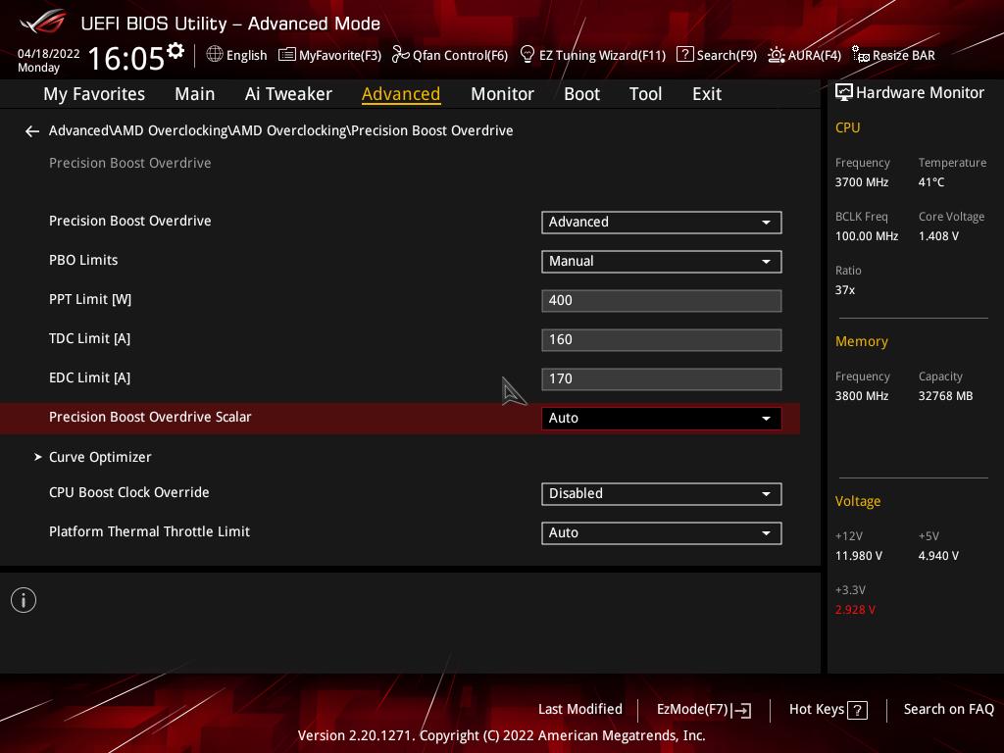
Task: Click the EDC Limit value field
Action: 662,379
